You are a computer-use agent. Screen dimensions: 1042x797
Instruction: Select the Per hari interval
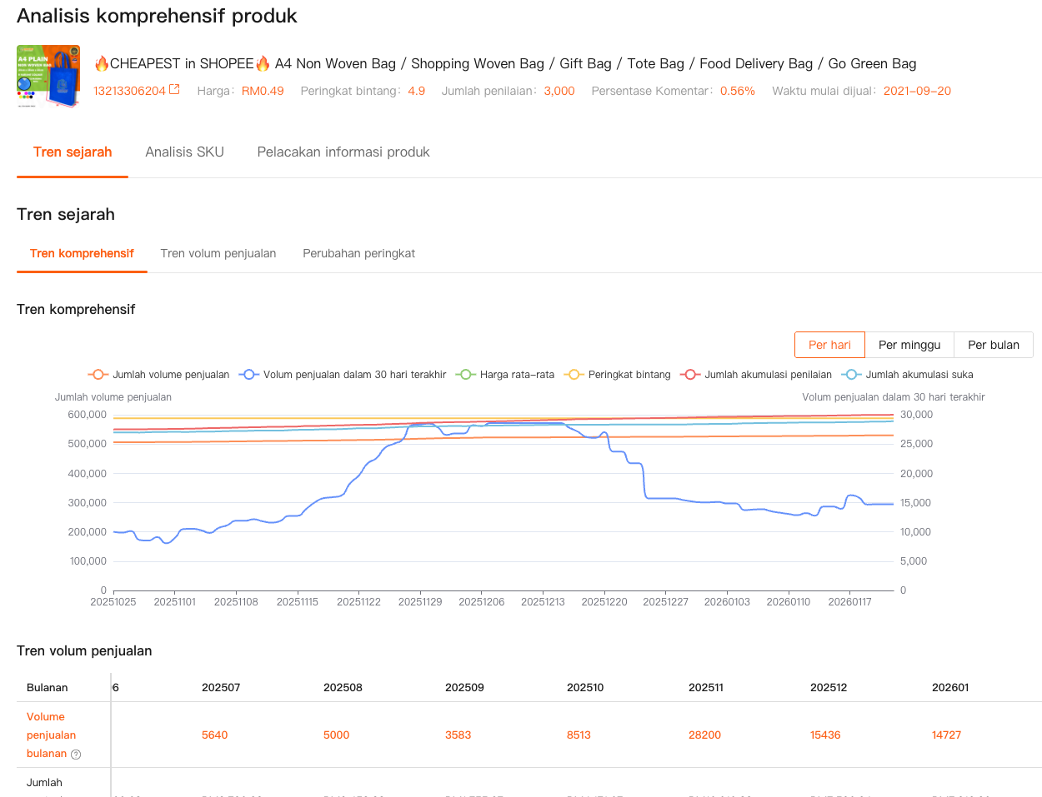[829, 345]
